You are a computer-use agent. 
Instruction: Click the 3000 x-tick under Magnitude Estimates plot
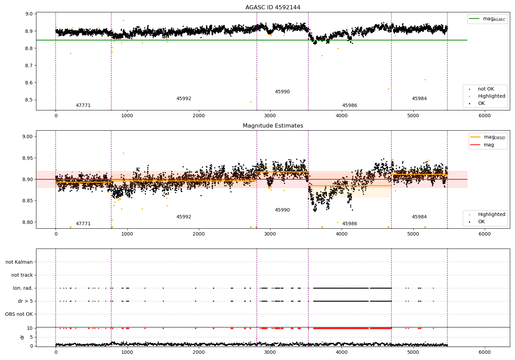[x=270, y=234]
